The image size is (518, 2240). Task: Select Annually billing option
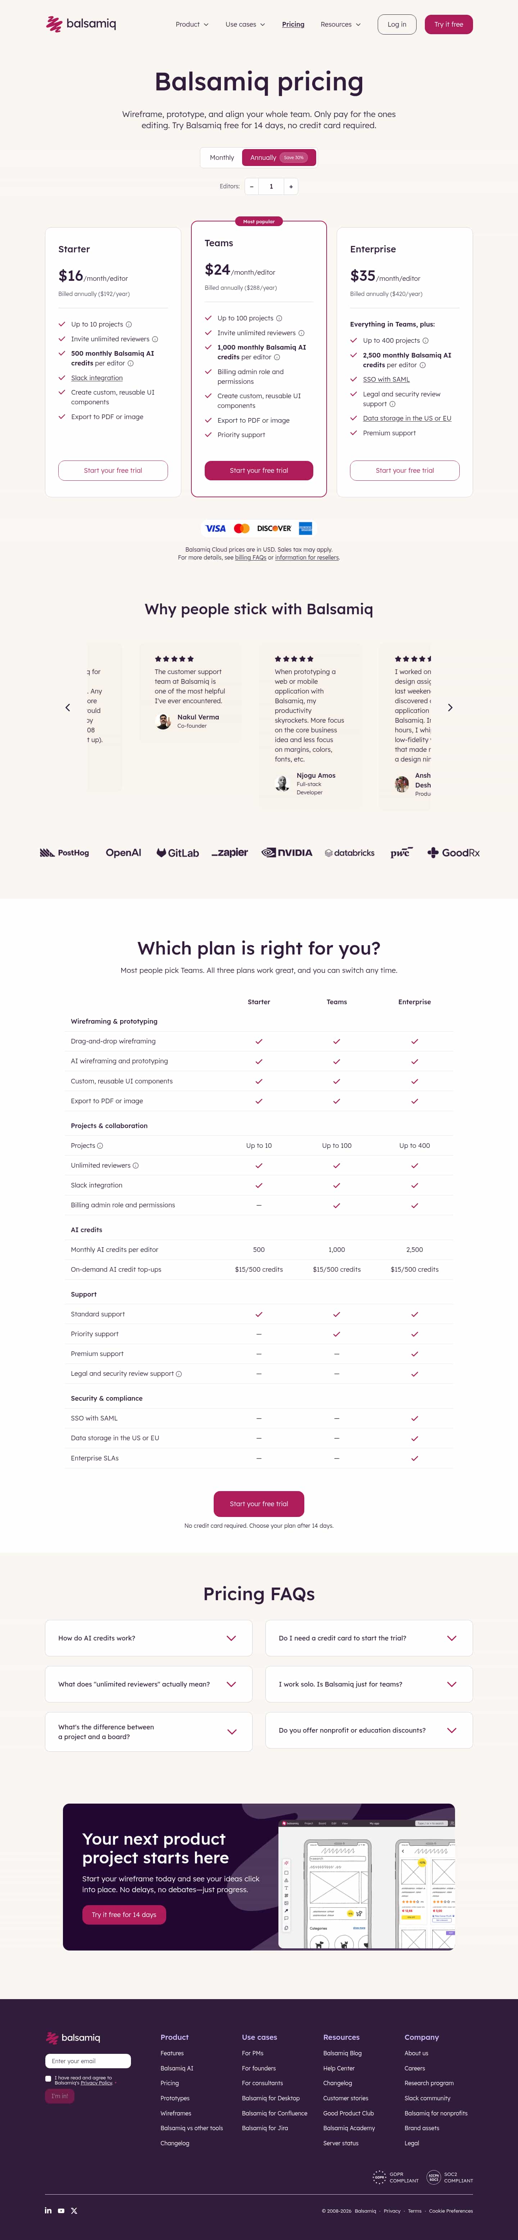tap(278, 157)
